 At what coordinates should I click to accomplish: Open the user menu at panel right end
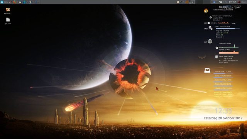click(x=242, y=2)
